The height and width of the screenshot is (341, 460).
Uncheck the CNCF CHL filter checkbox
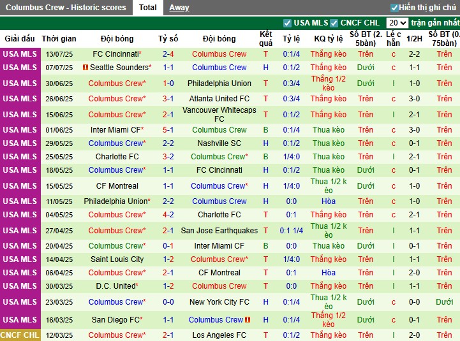tap(334, 23)
